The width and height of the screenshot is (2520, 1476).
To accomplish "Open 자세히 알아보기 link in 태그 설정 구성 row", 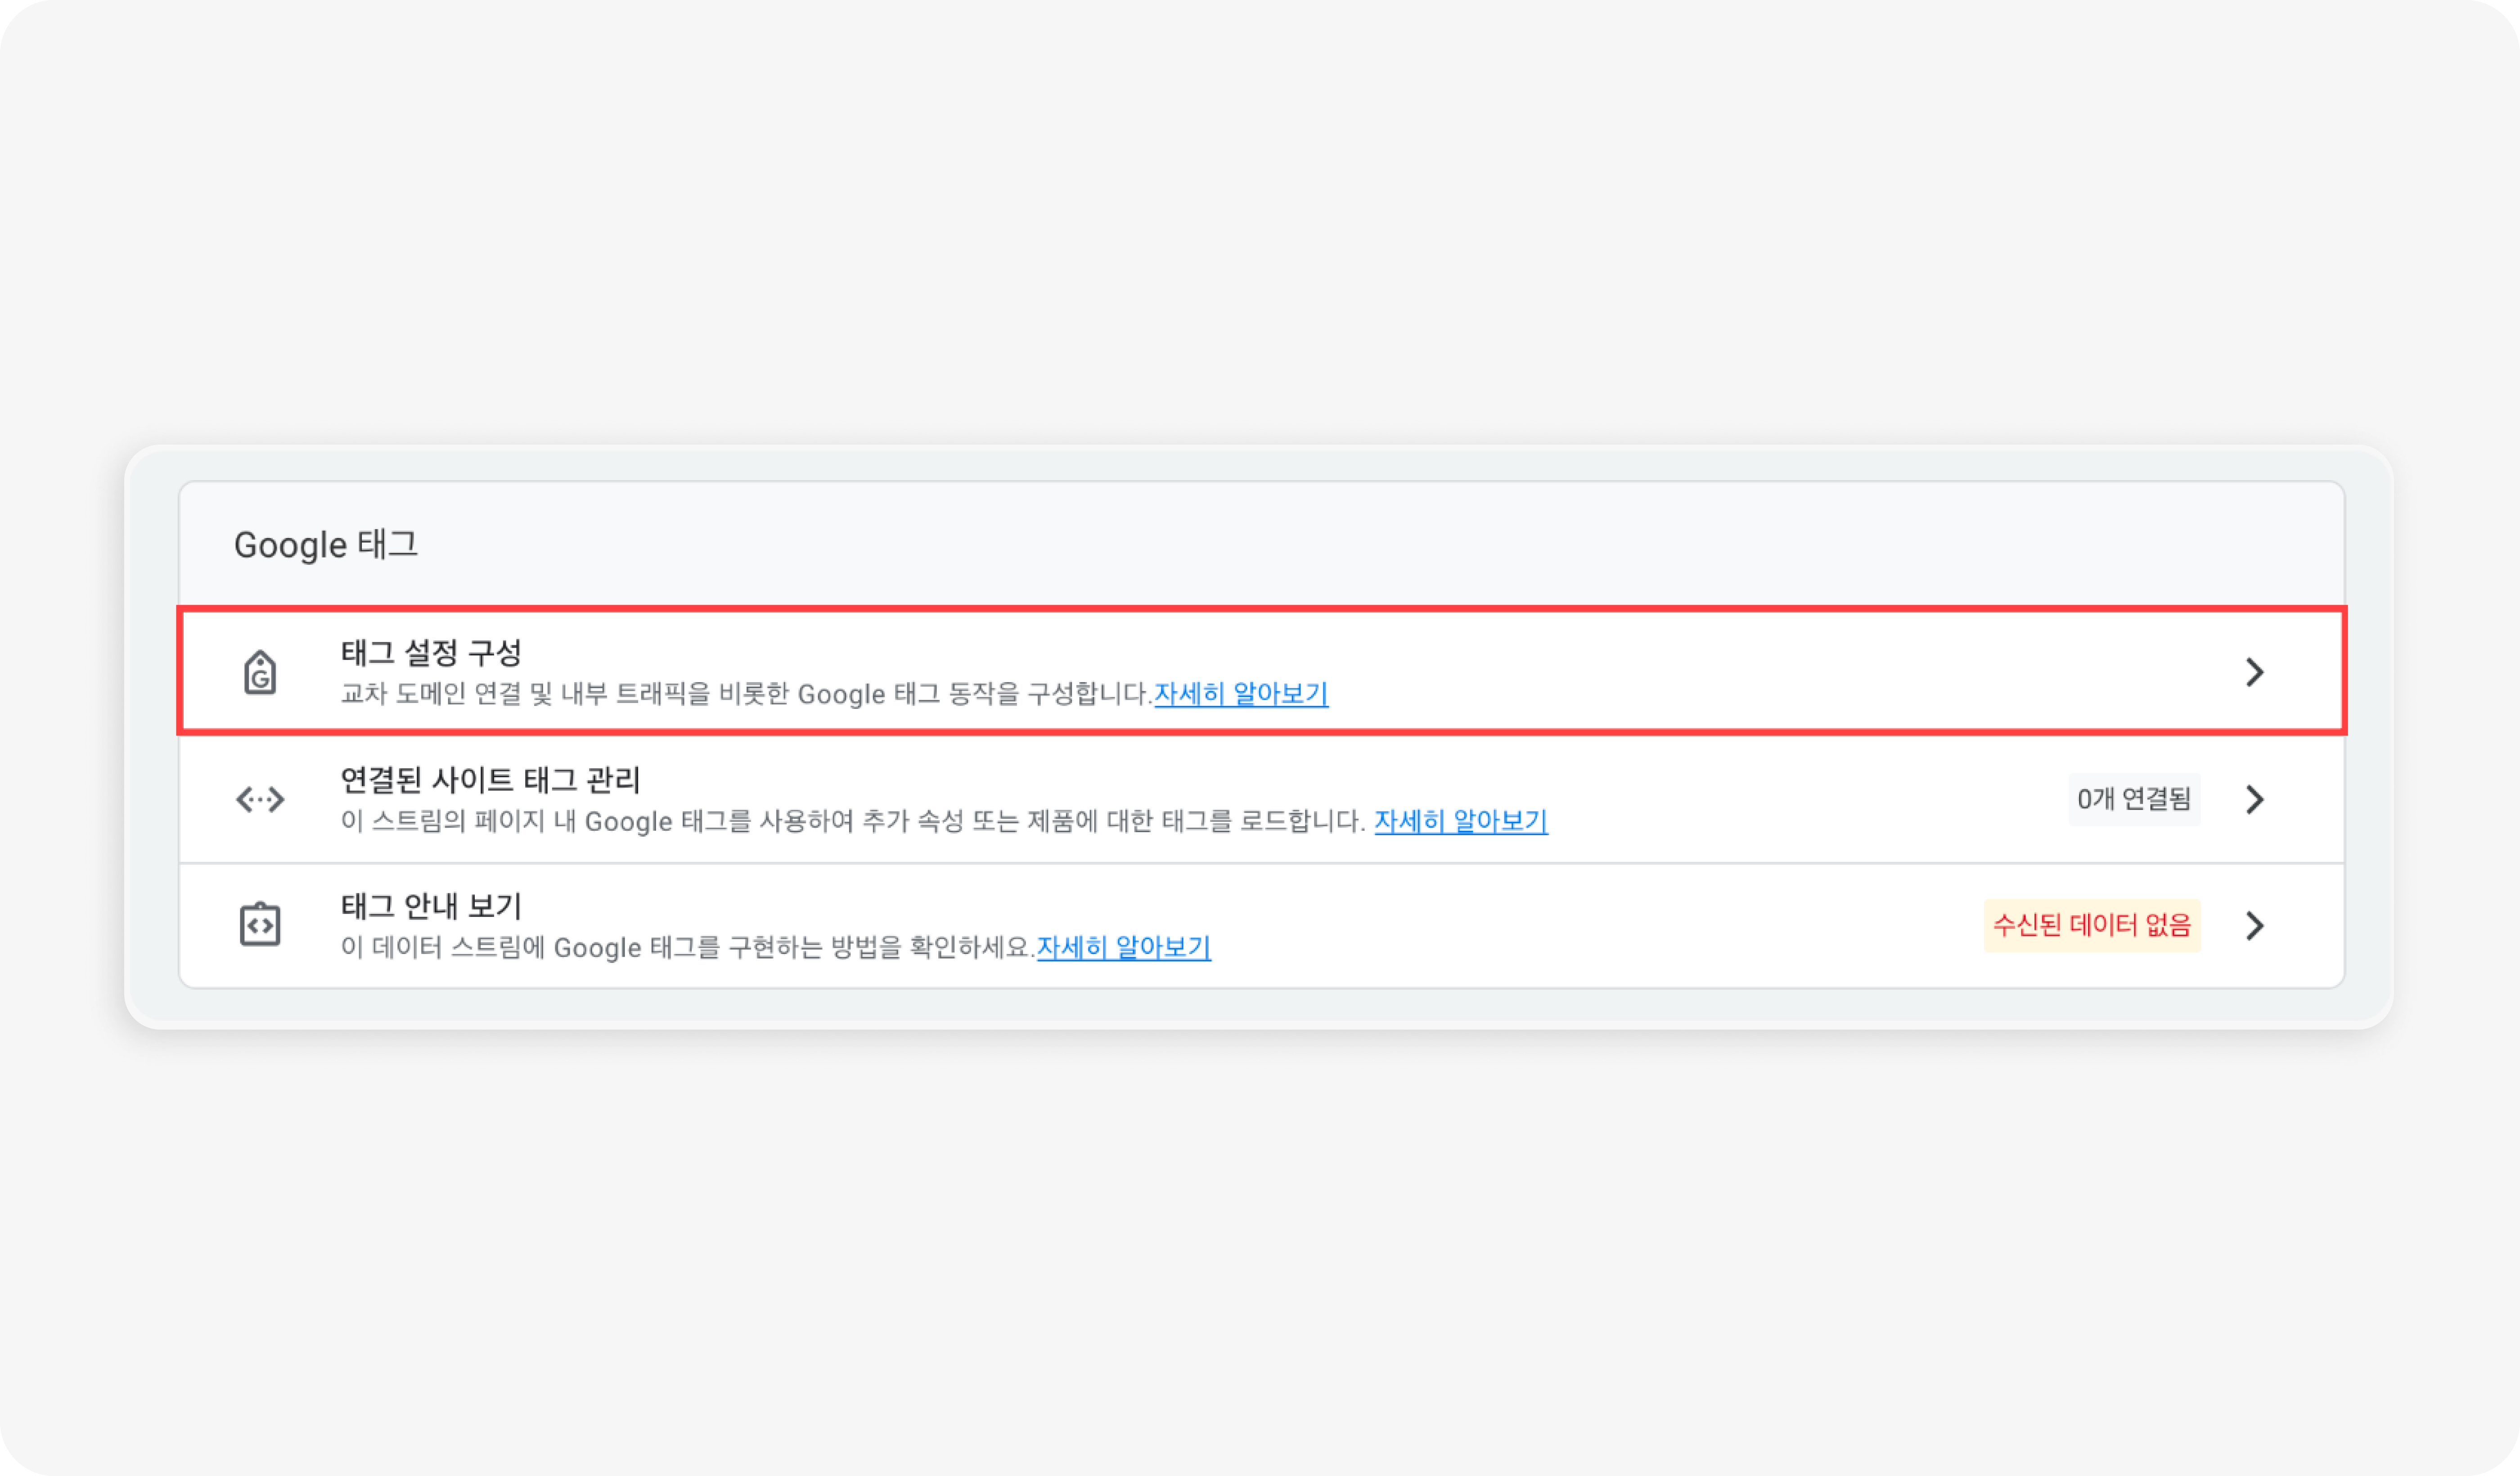I will (x=1241, y=693).
